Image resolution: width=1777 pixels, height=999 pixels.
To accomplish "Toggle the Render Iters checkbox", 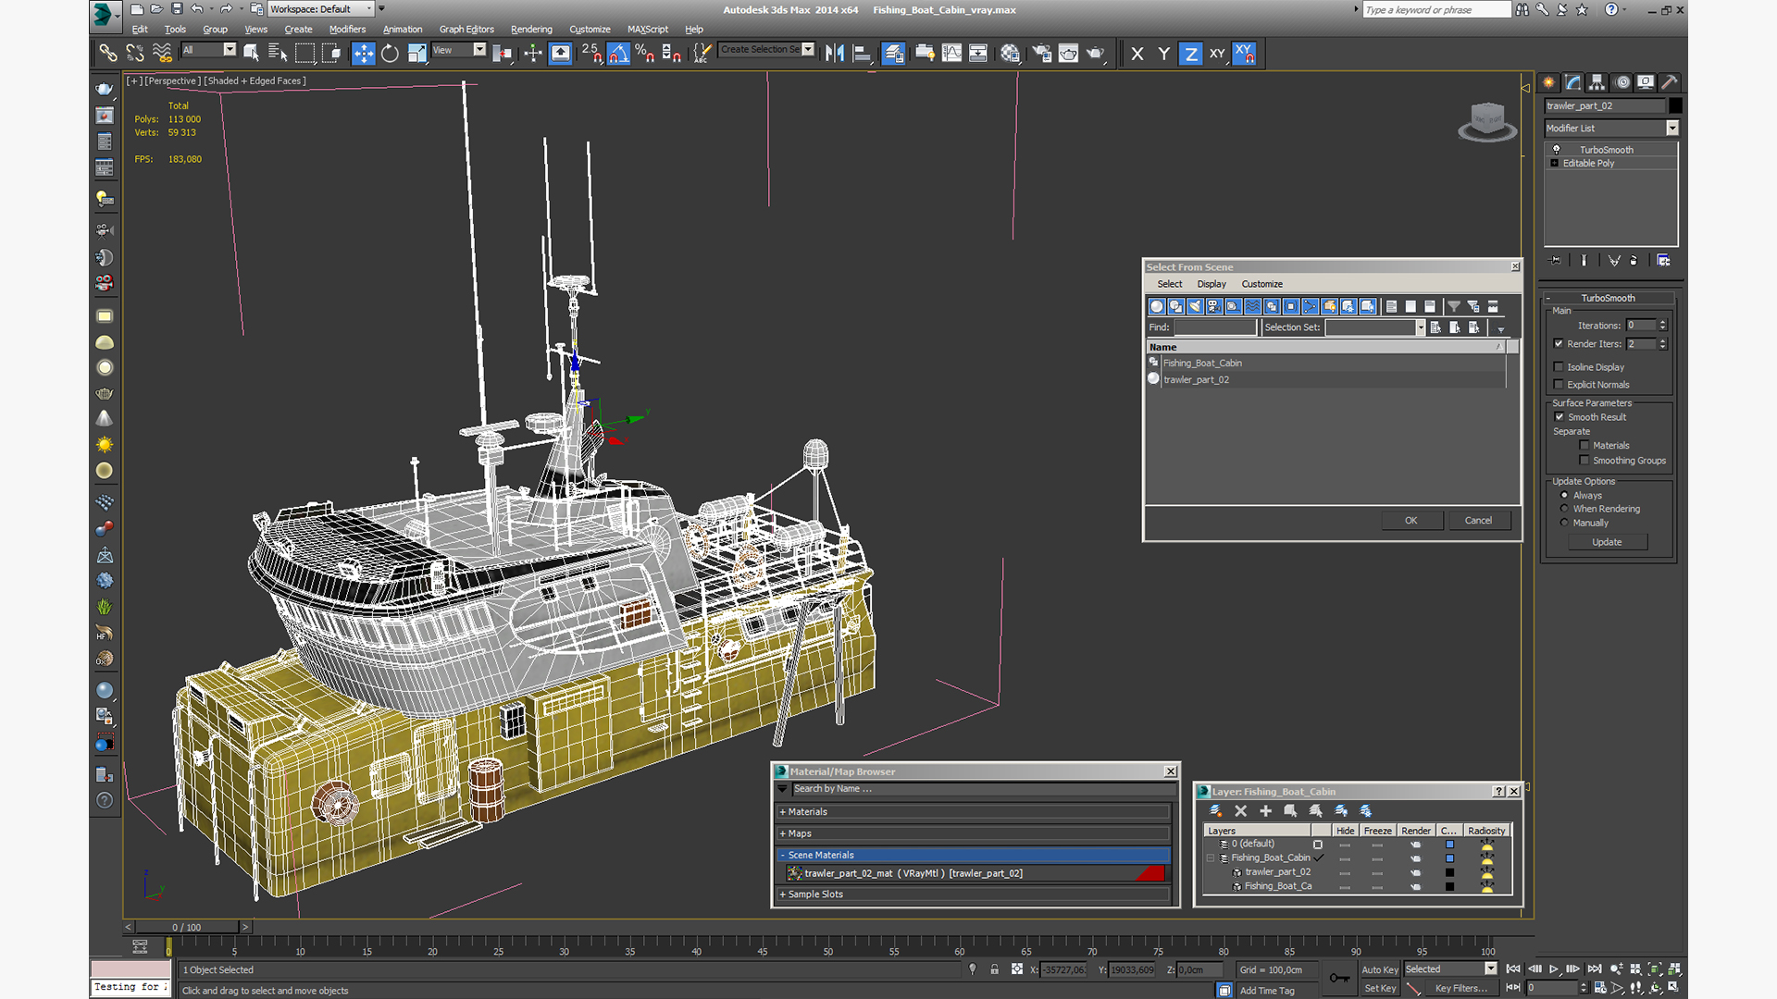I will tap(1559, 343).
